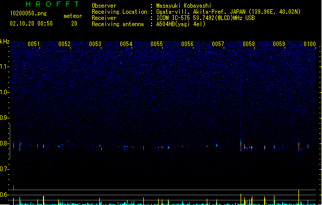The image size is (322, 205).
Task: Select the file name 10200050.png
Action: pos(28,13)
